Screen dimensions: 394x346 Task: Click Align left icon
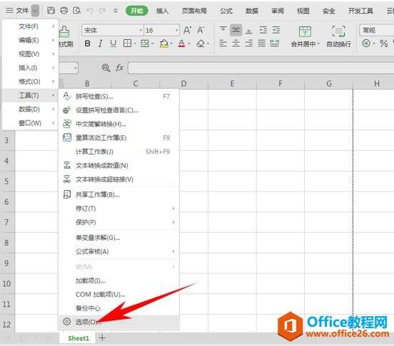pyautogui.click(x=223, y=43)
